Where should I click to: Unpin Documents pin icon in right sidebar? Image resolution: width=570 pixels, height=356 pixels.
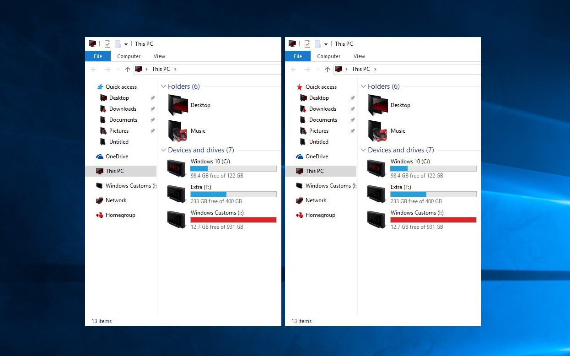pyautogui.click(x=353, y=120)
